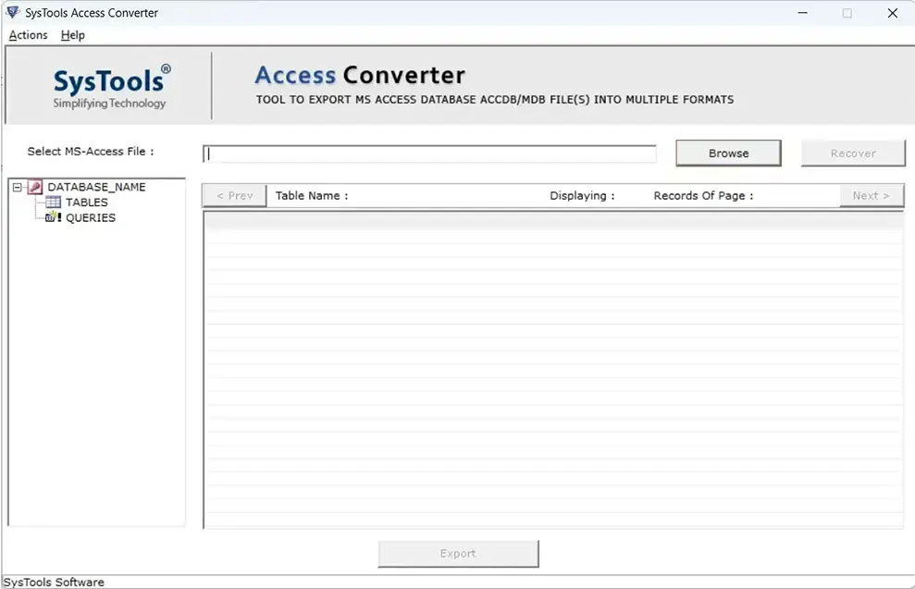This screenshot has height=589, width=915.
Task: Click the Recover button
Action: click(852, 153)
